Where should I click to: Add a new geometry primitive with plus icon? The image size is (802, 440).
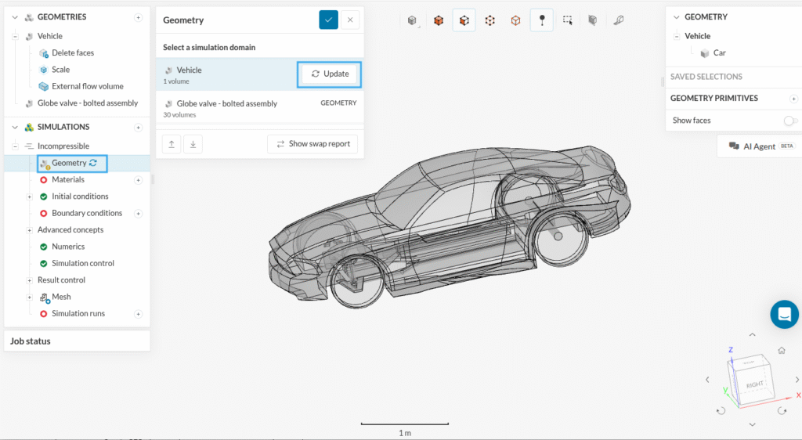(793, 99)
